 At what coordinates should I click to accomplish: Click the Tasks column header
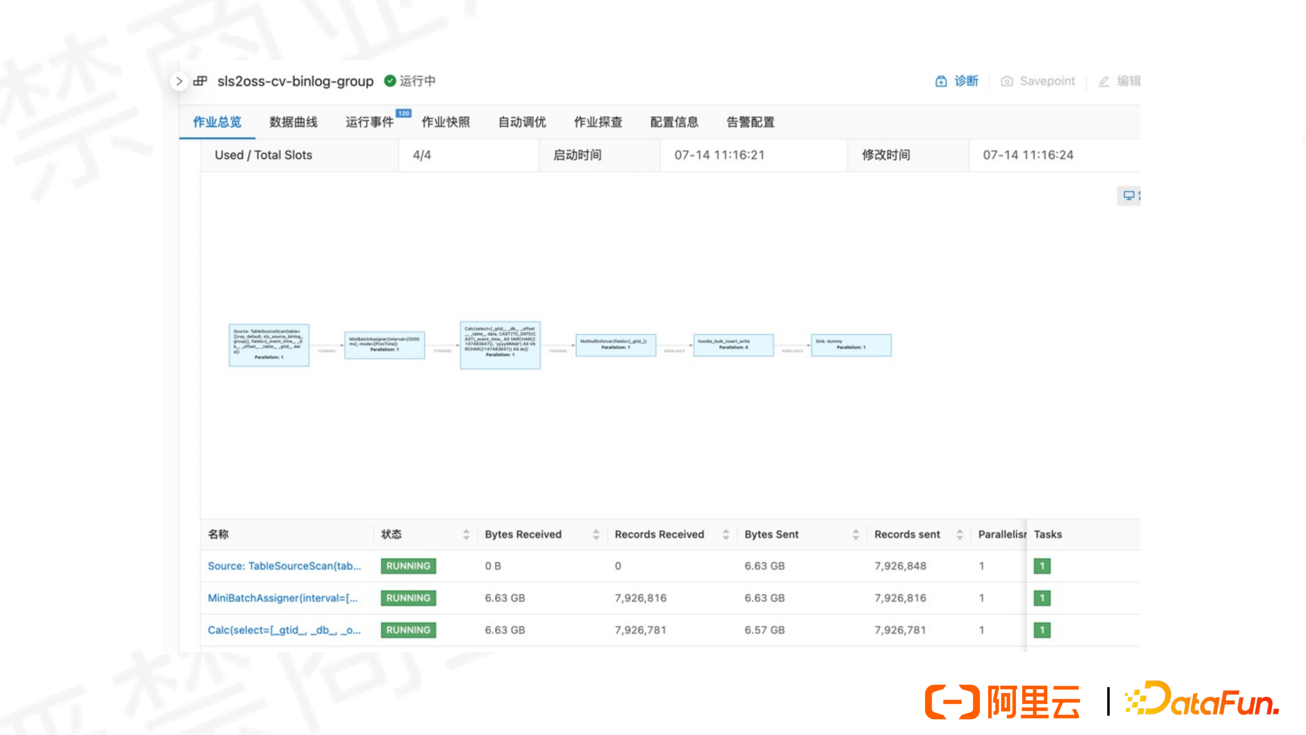(1047, 534)
